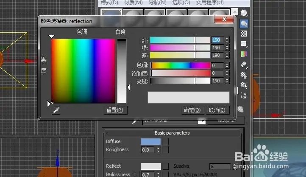
Task: Click the 红 value field showing 190
Action: point(217,40)
